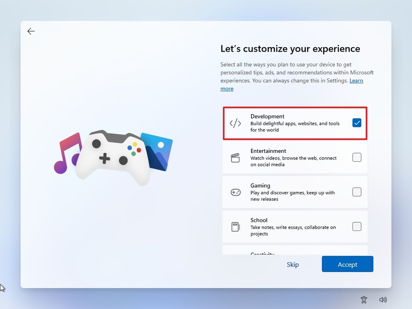Click the Development code brackets icon
The width and height of the screenshot is (412, 309).
coord(235,123)
